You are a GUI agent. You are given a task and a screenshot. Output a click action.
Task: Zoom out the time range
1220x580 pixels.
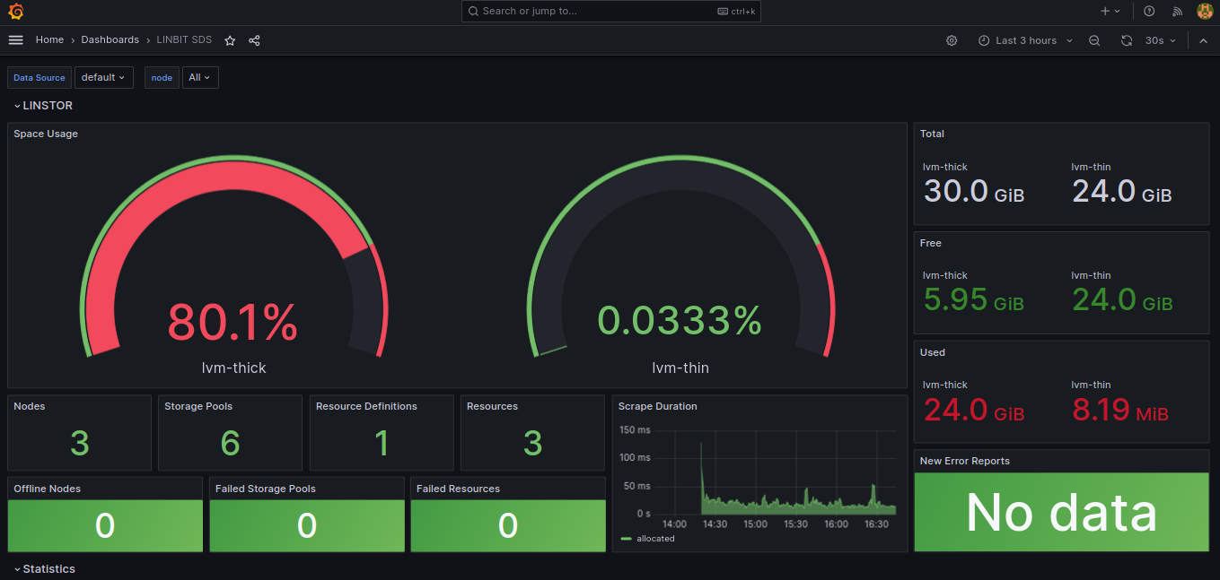pos(1094,40)
